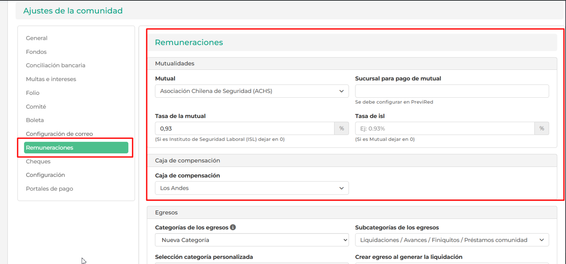
Task: Select Comité from the sidebar
Action: [x=36, y=107]
